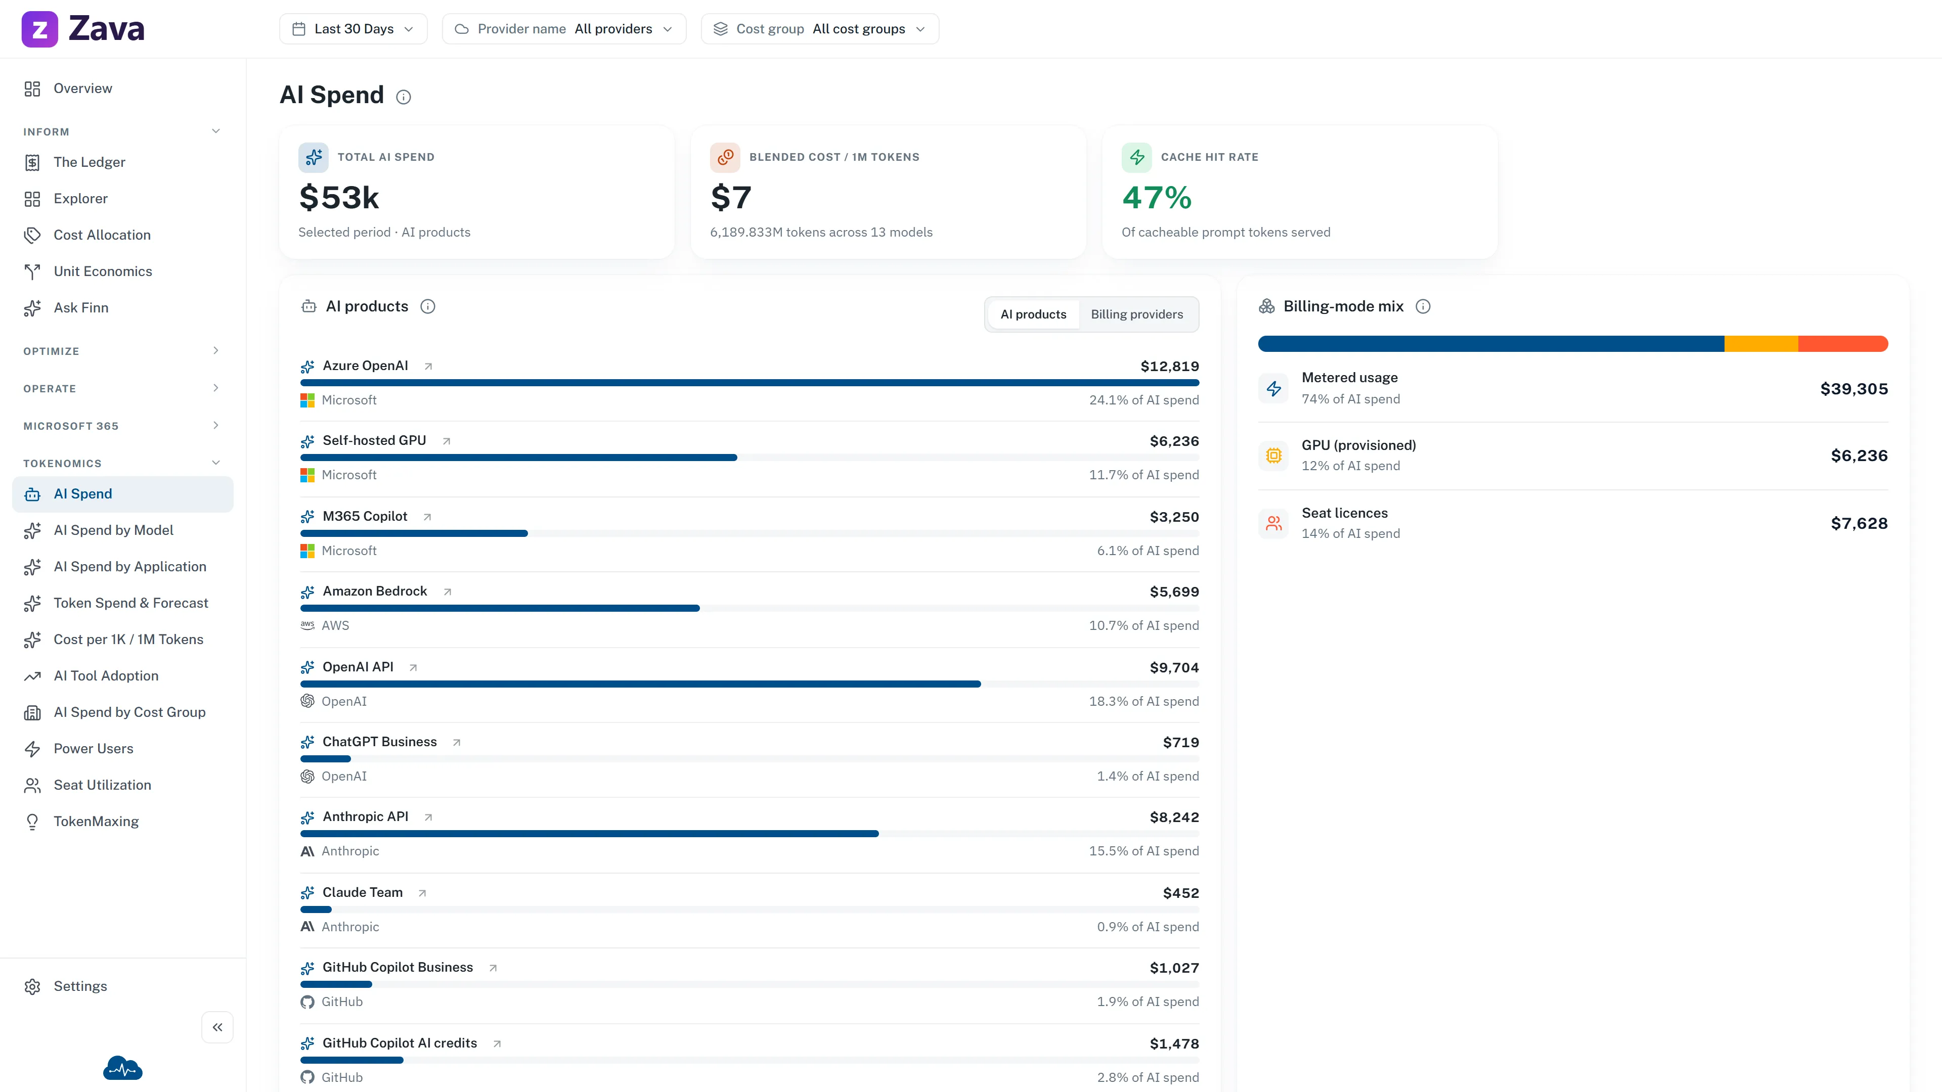Click the Seat licences people icon
1942x1092 pixels.
1274,524
